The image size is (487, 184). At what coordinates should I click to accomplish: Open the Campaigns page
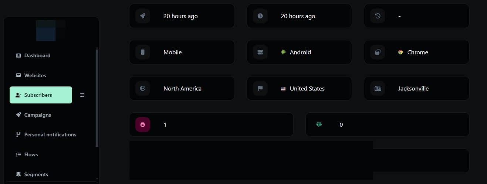(37, 115)
